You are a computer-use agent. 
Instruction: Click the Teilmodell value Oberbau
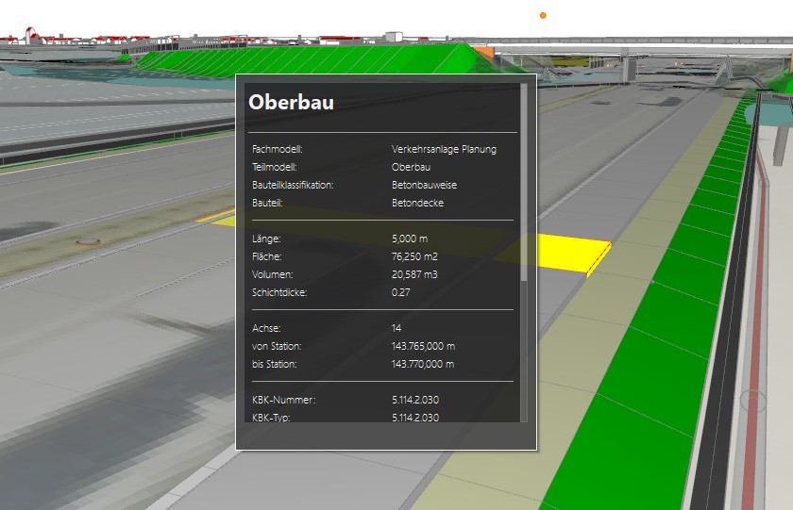[411, 167]
